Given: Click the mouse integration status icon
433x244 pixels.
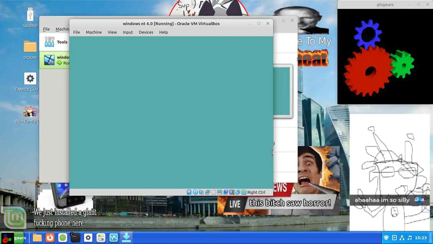Looking at the screenshot, I should (238, 192).
